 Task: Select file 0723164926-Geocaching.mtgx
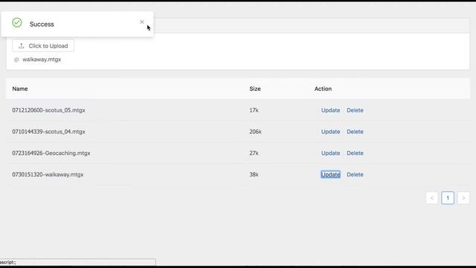pyautogui.click(x=51, y=153)
